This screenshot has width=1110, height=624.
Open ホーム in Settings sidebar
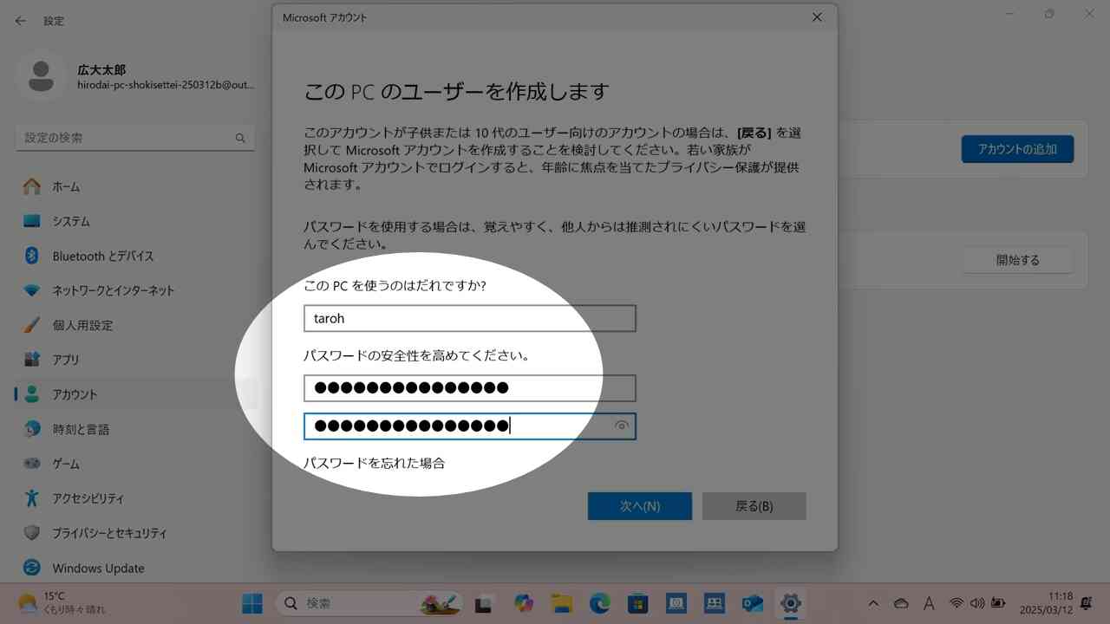click(135, 186)
